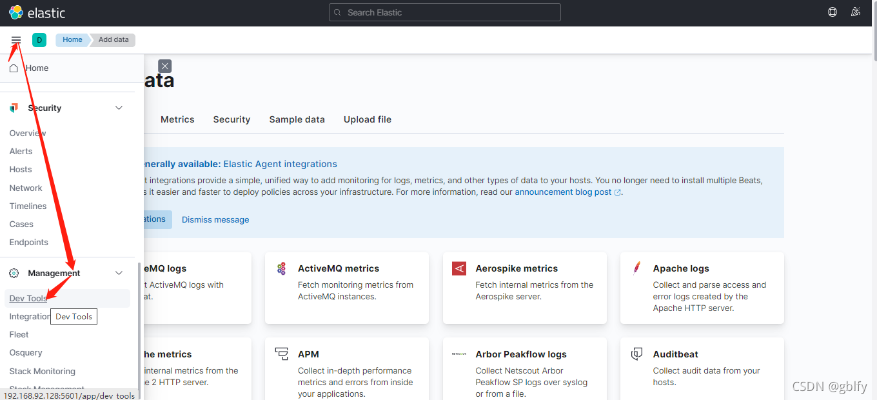Click the Security shield icon
The height and width of the screenshot is (400, 877).
(14, 108)
